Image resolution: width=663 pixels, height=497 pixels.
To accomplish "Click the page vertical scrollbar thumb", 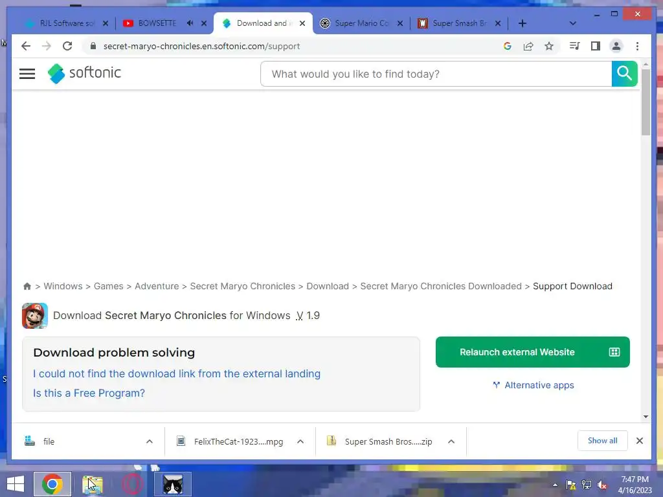I will pyautogui.click(x=646, y=102).
